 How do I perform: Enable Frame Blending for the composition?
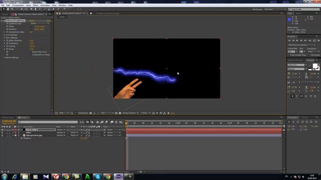[x=102, y=122]
